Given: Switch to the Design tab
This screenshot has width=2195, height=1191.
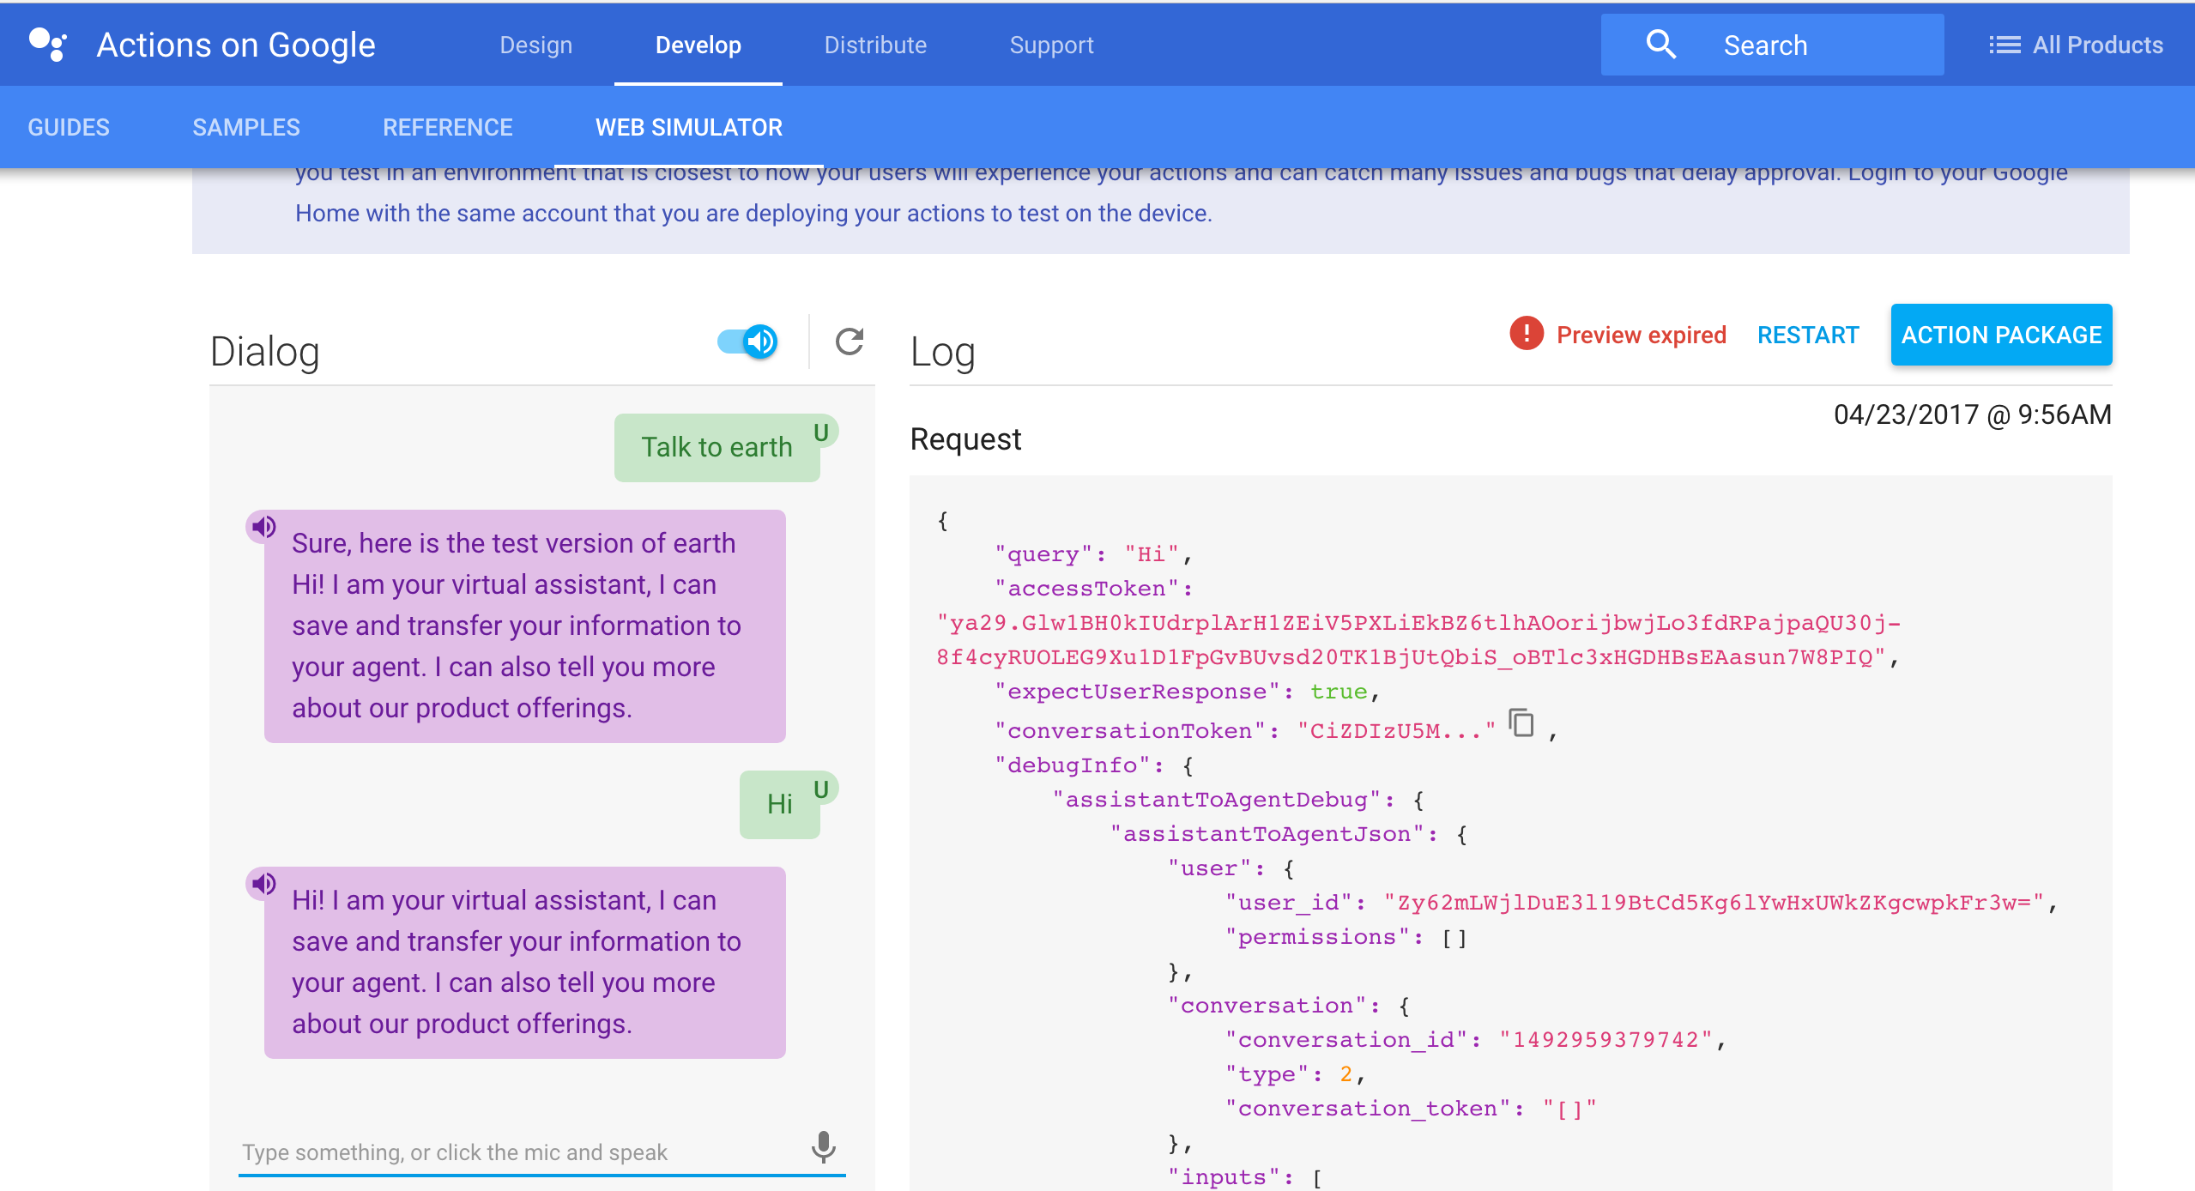Looking at the screenshot, I should 535,45.
